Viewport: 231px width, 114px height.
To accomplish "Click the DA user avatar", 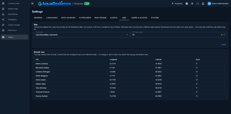I will click(209, 3).
